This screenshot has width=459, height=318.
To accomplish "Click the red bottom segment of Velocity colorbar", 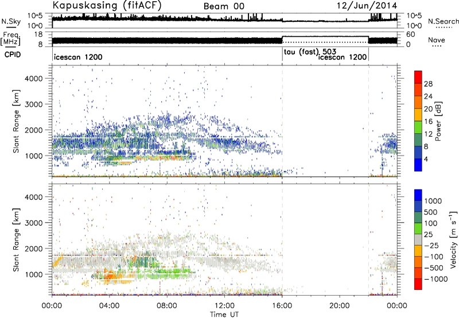I will tap(418, 284).
